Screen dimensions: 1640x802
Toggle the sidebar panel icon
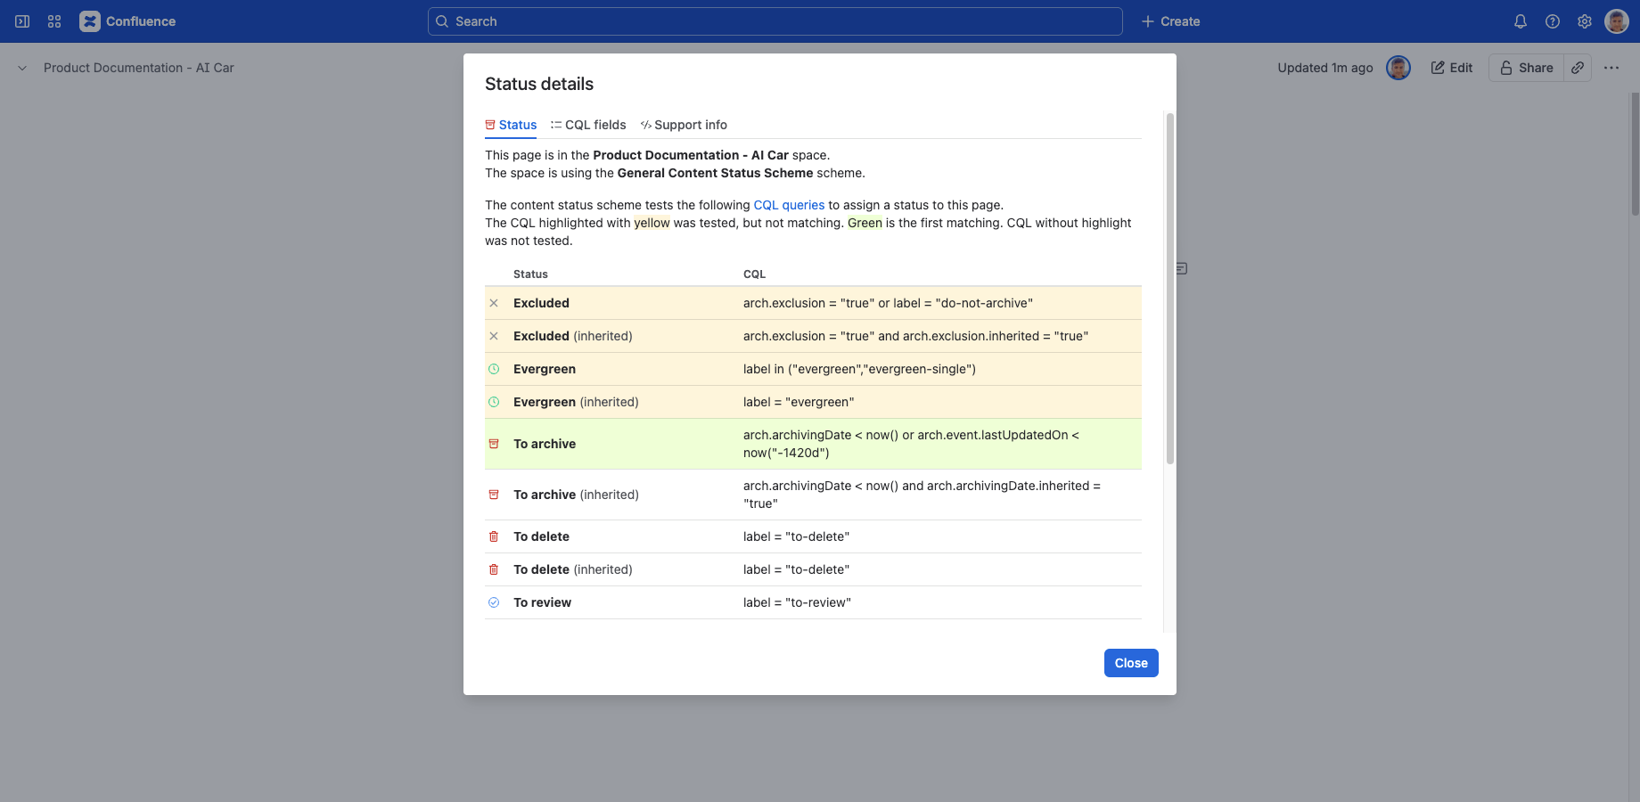point(22,21)
